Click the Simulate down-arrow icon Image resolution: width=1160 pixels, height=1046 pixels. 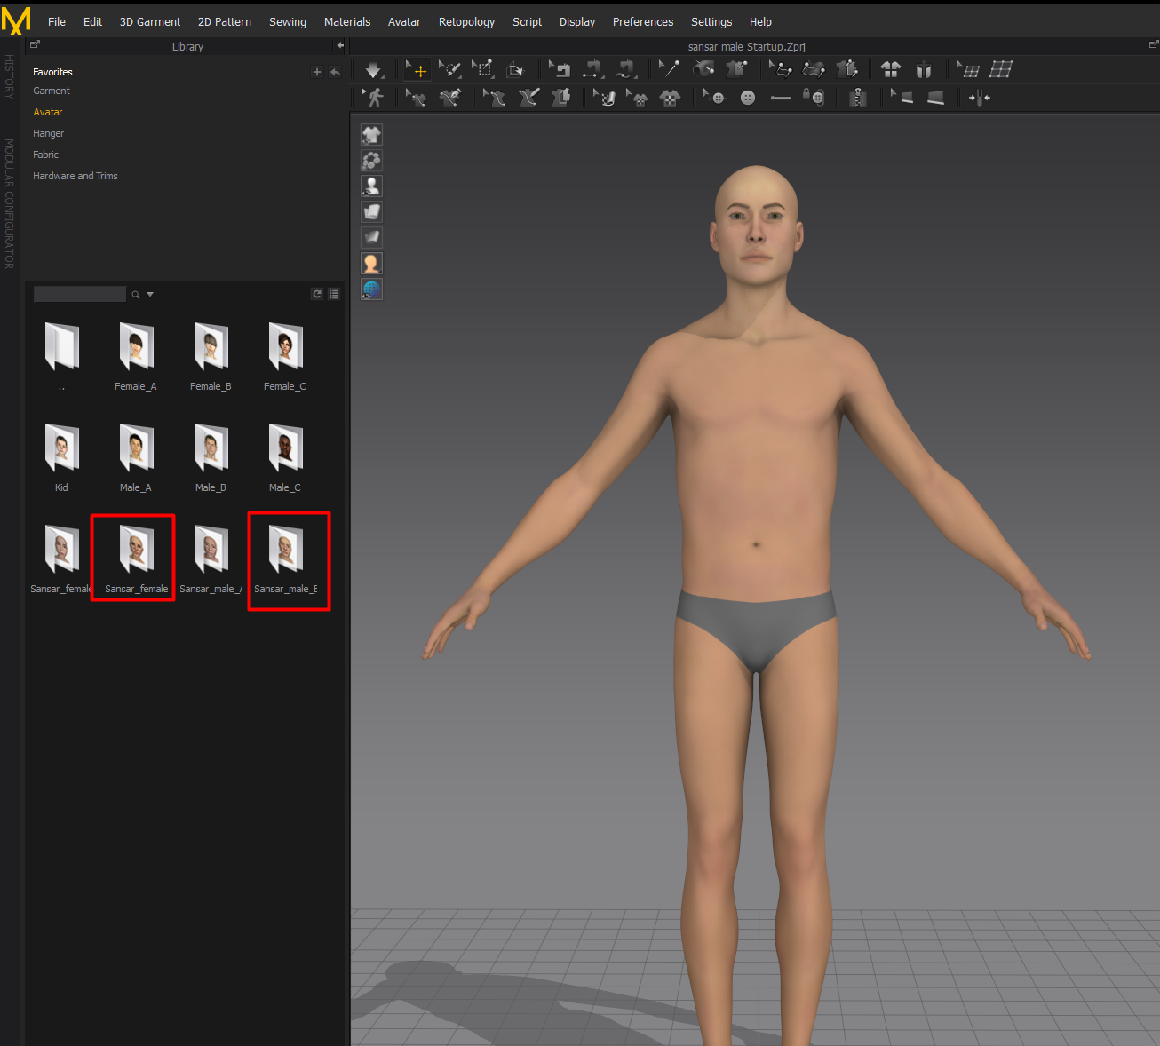373,70
